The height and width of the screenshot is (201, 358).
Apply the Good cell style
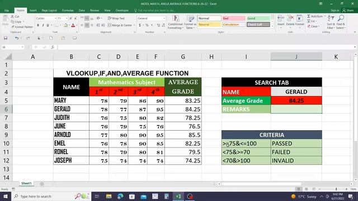pyautogui.click(x=258, y=18)
